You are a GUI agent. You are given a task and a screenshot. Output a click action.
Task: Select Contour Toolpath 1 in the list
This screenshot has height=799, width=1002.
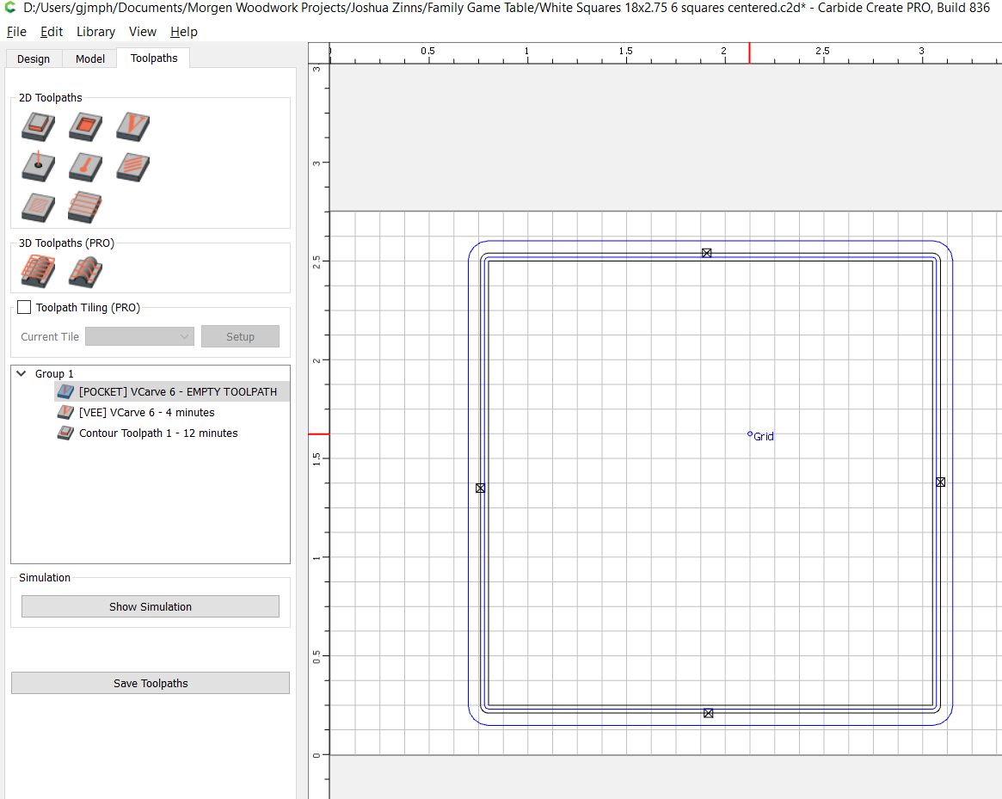click(158, 433)
